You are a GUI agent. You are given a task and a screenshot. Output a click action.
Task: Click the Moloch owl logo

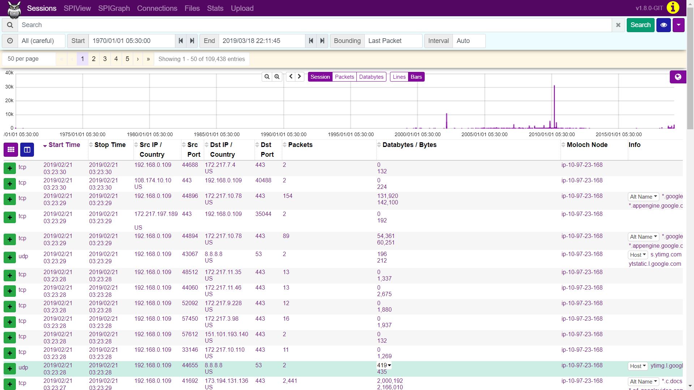14,10
